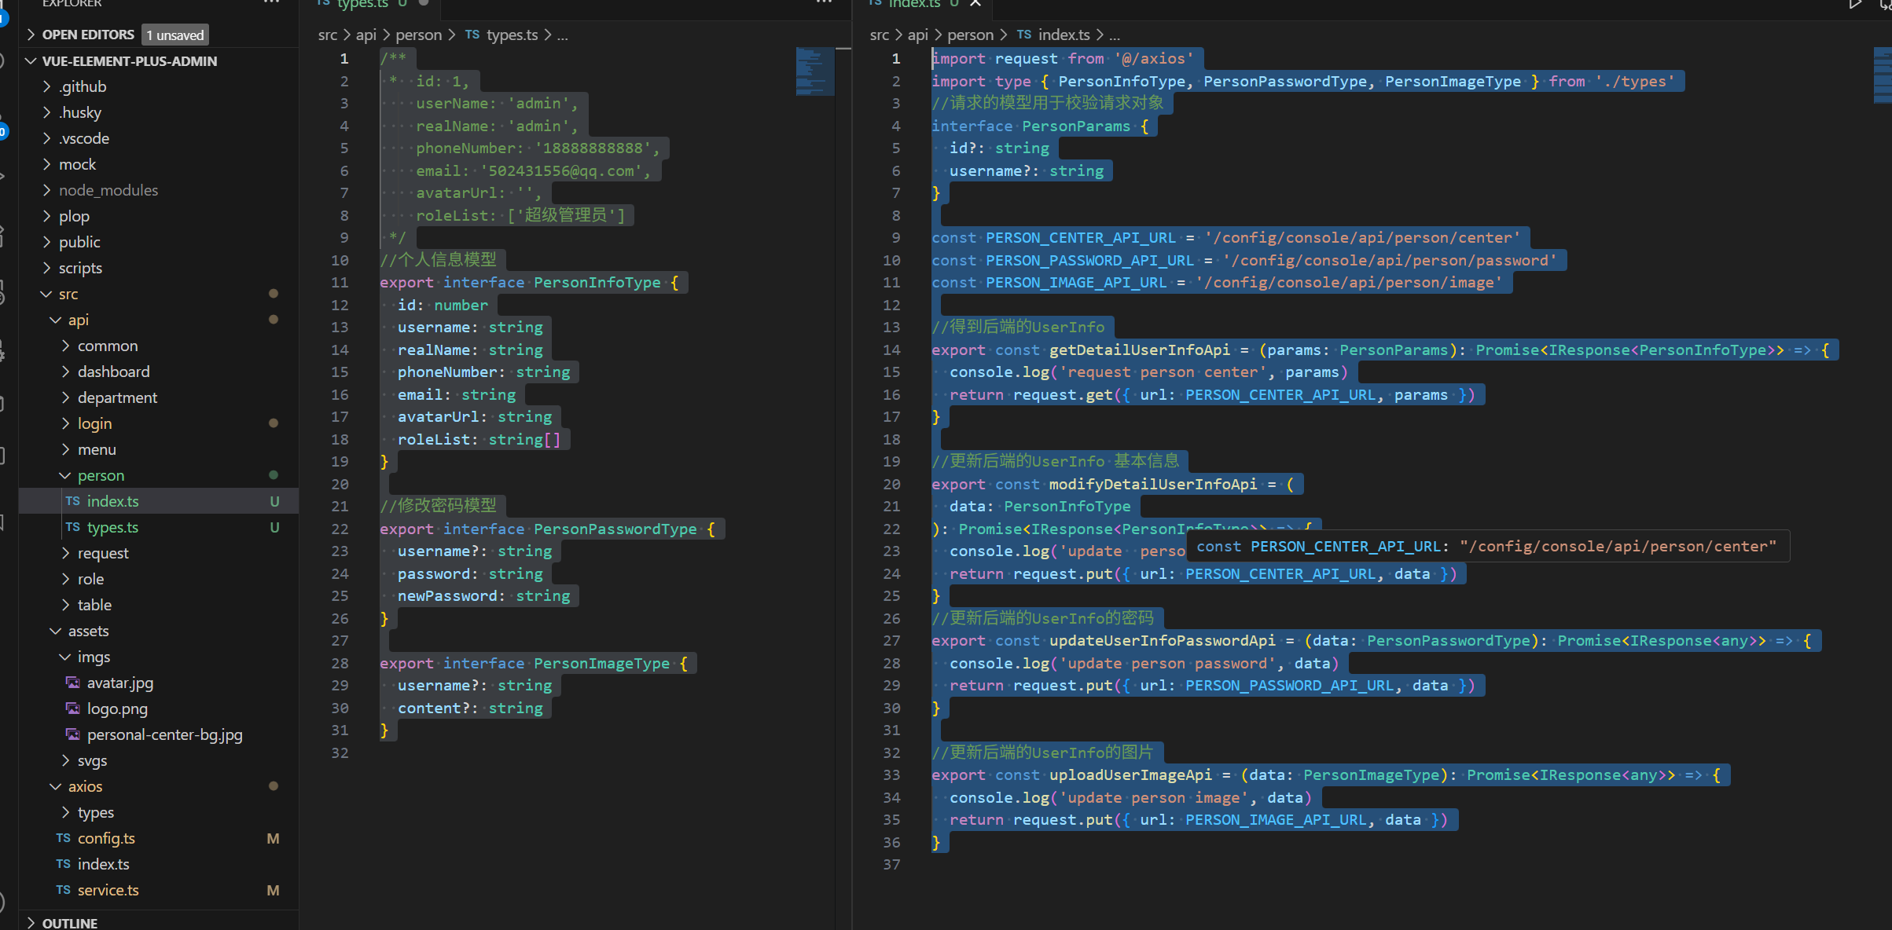The image size is (1892, 930).
Task: Collapse the imgs folder
Action: 65,657
